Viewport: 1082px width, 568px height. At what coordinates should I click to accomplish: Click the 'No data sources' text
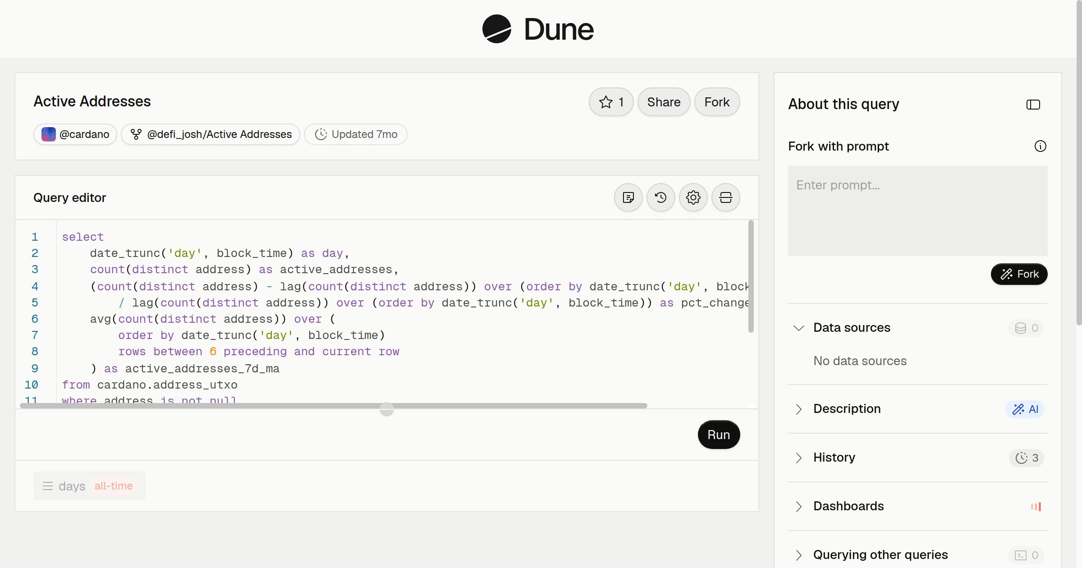pos(860,361)
